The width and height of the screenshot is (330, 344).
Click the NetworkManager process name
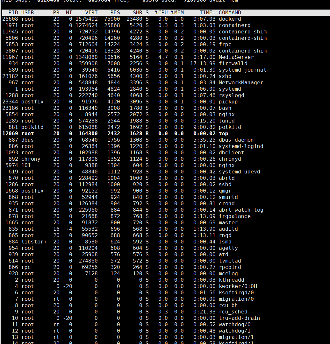pos(241,83)
